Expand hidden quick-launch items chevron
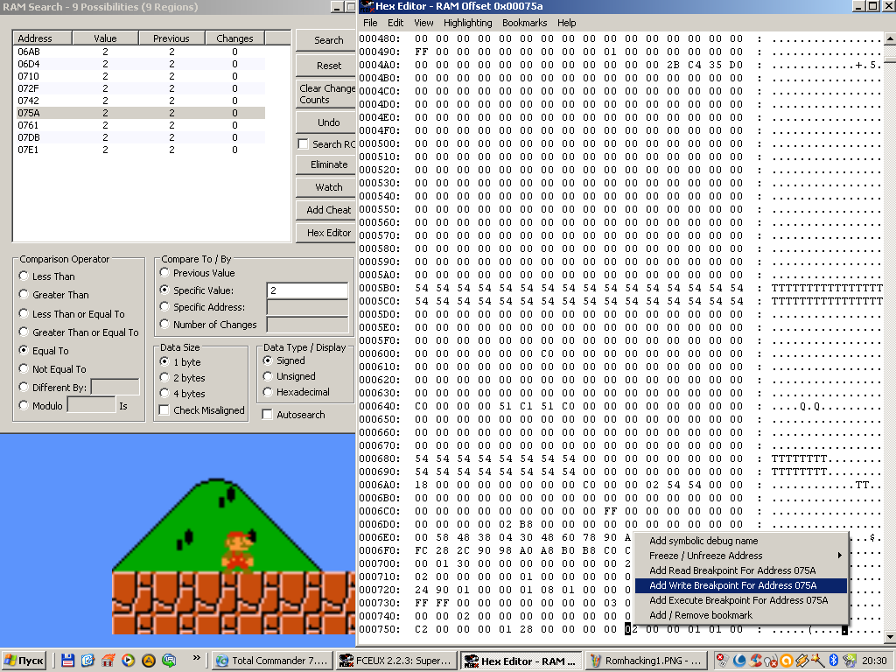The width and height of the screenshot is (896, 672). pos(197,658)
